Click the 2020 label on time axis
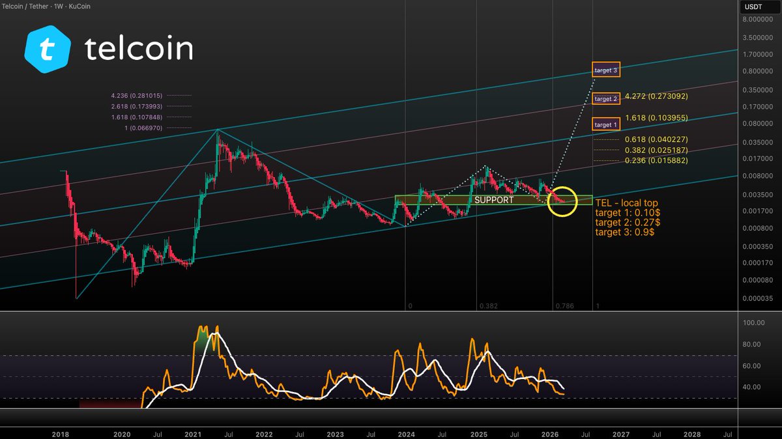Screen dimensions: 782x439 (x=122, y=434)
